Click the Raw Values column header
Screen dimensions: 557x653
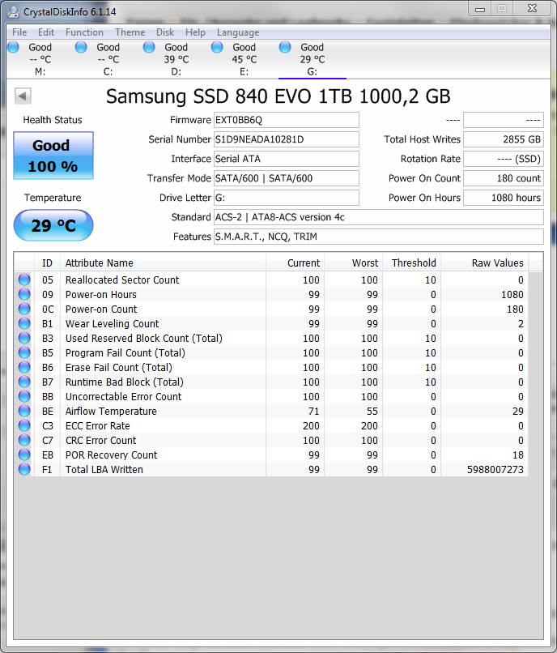click(x=485, y=262)
